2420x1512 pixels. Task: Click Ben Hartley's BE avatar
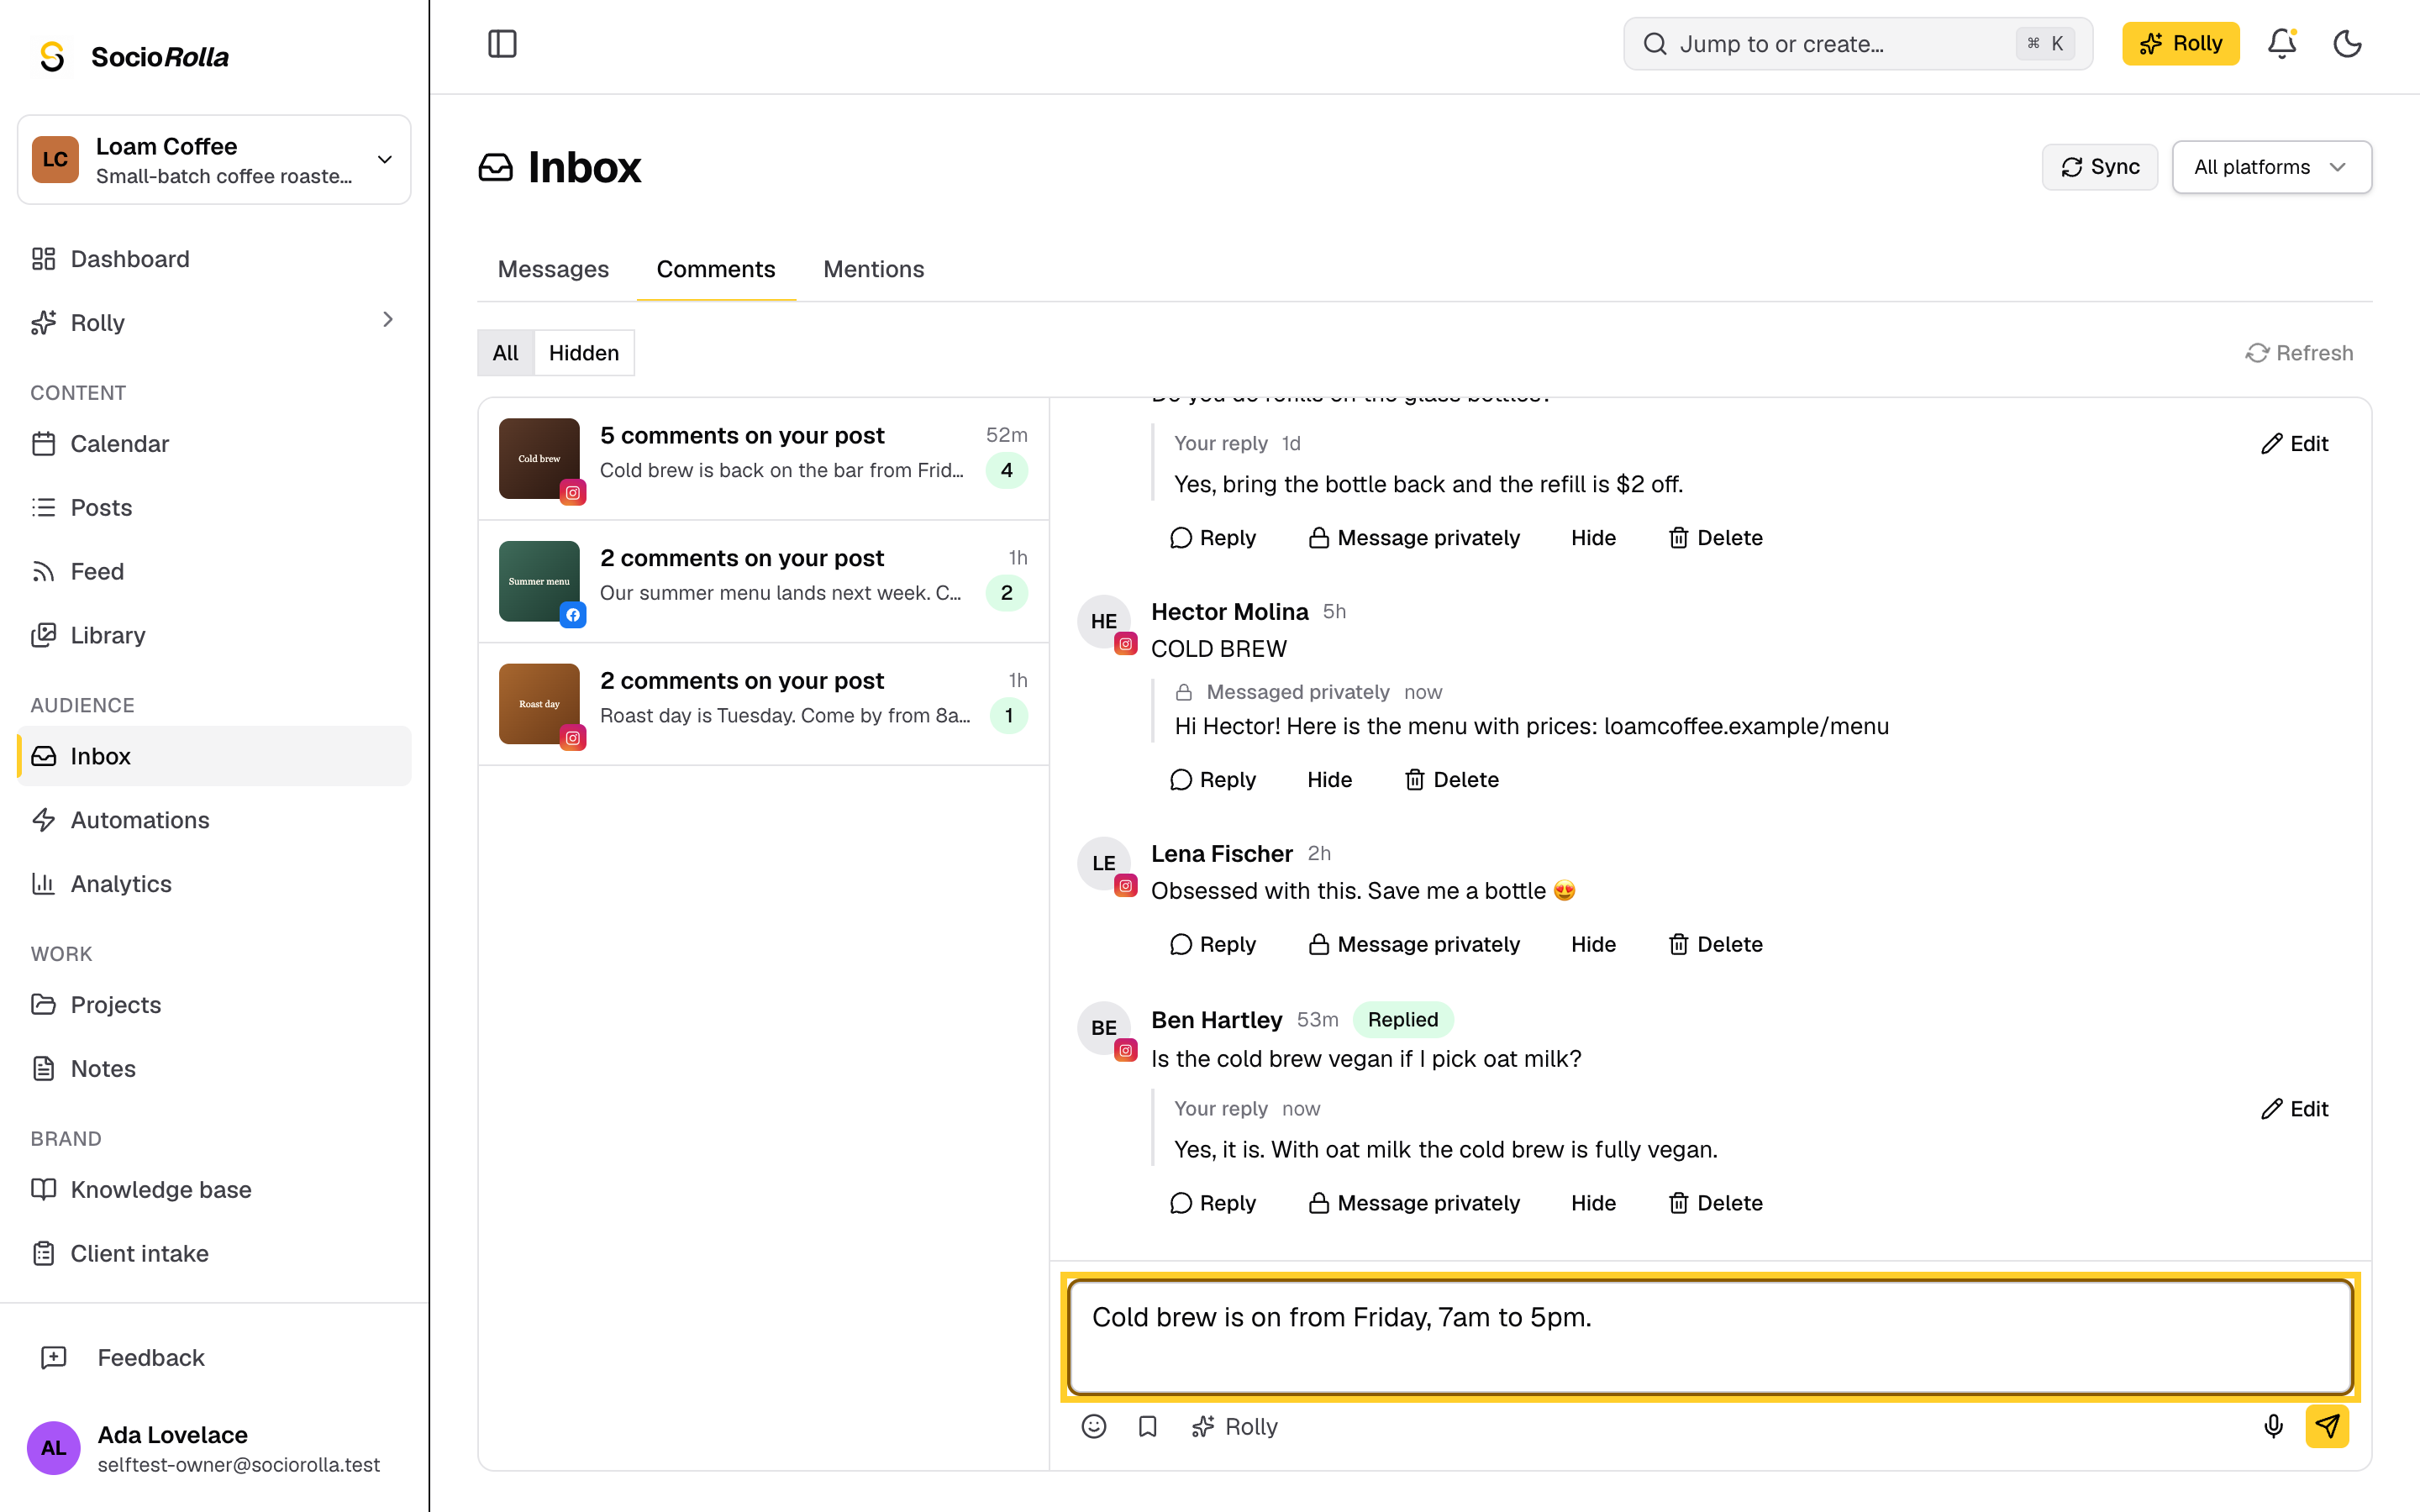[1104, 1028]
